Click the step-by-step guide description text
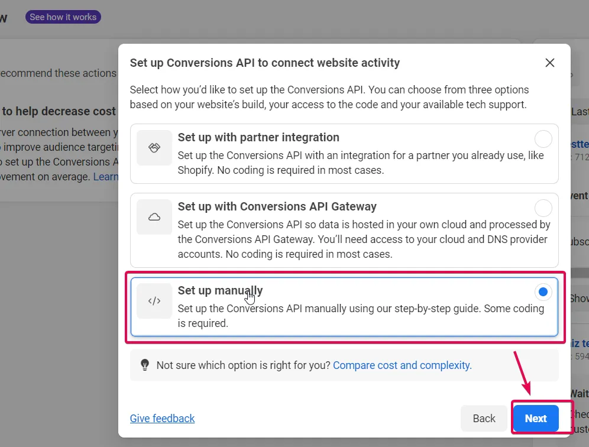 coord(361,316)
